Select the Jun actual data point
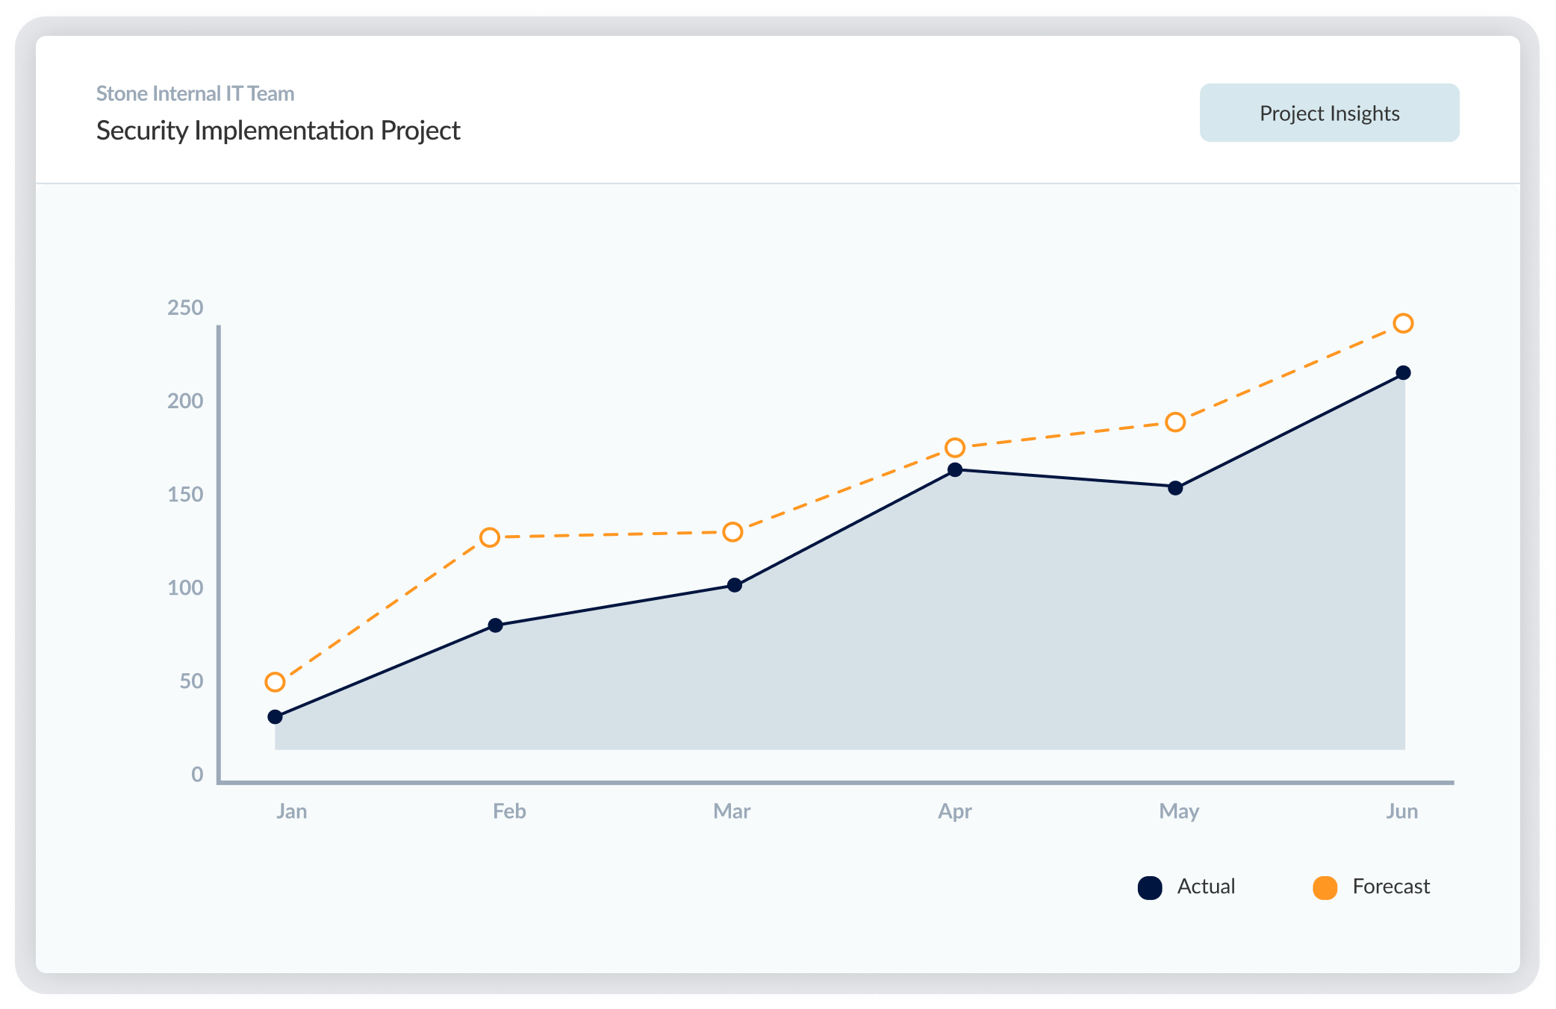The image size is (1556, 1009). [x=1403, y=373]
